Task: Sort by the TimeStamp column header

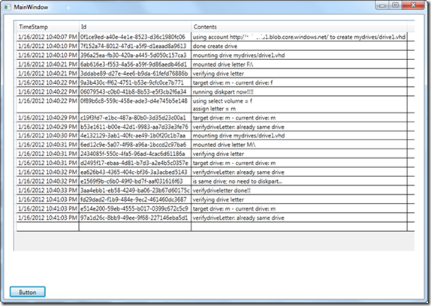Action: click(x=47, y=27)
